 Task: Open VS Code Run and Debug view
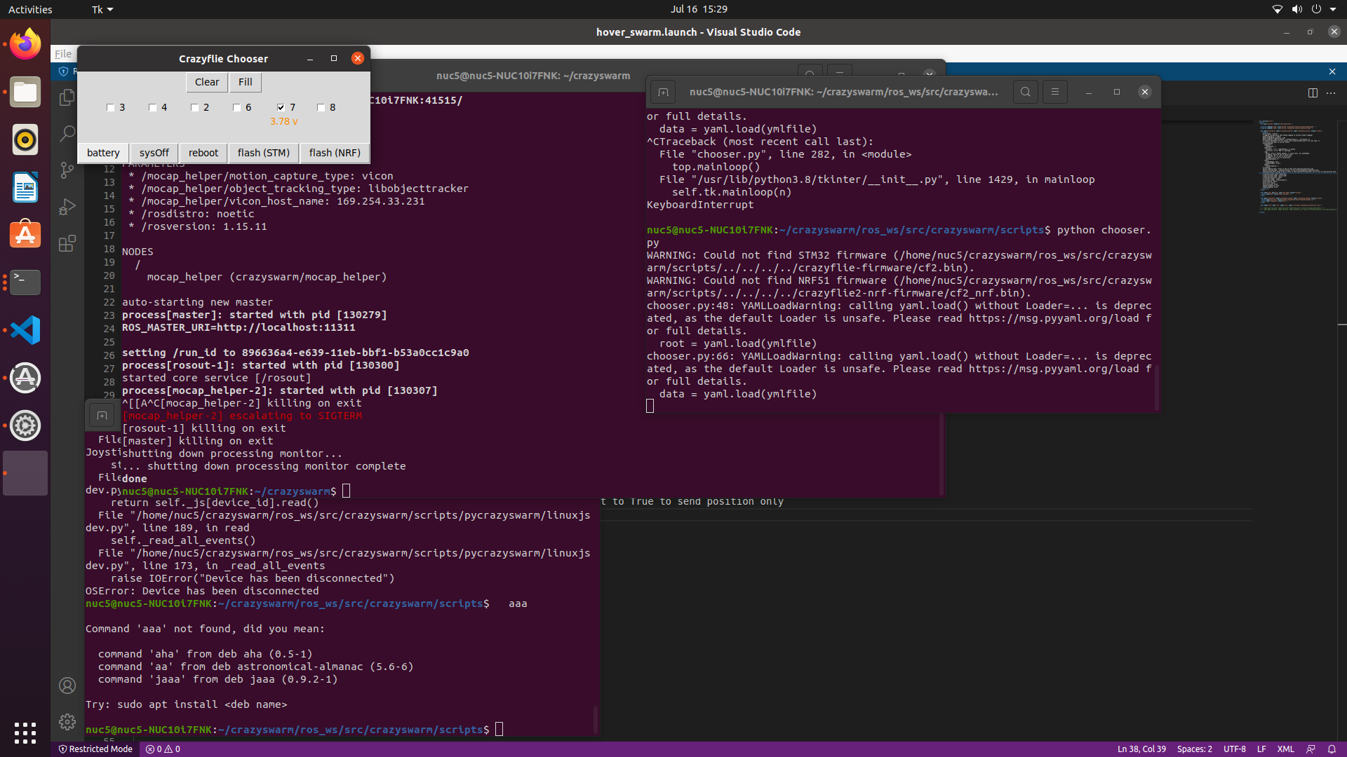[x=67, y=207]
